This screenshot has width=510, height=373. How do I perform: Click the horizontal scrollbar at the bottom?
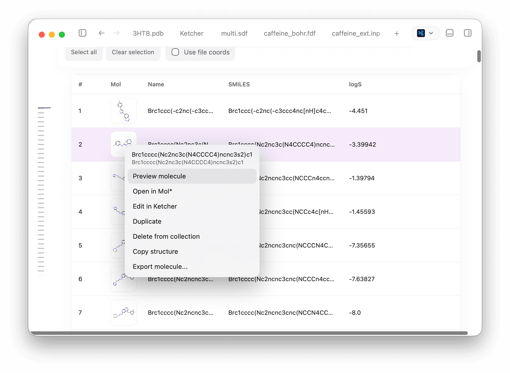249,333
